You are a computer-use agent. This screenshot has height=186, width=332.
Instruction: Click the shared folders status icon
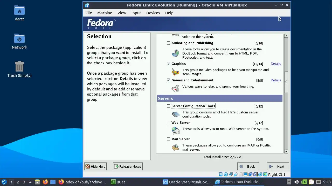pos(241,174)
